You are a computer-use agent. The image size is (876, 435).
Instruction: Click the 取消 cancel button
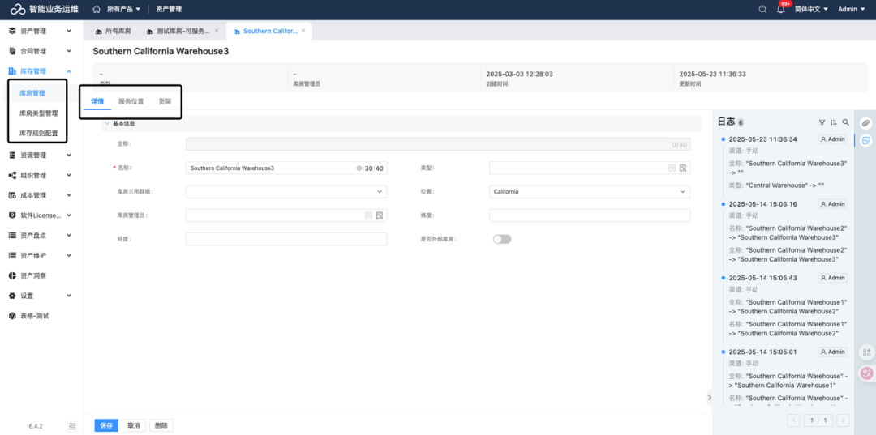[134, 425]
